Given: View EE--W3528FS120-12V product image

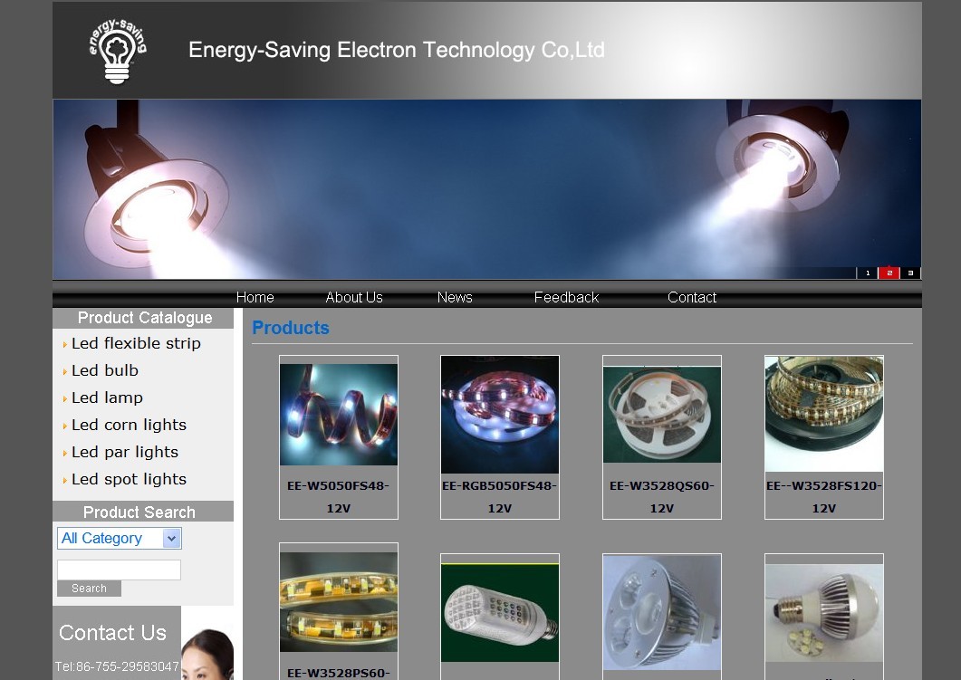Looking at the screenshot, I should pos(824,414).
